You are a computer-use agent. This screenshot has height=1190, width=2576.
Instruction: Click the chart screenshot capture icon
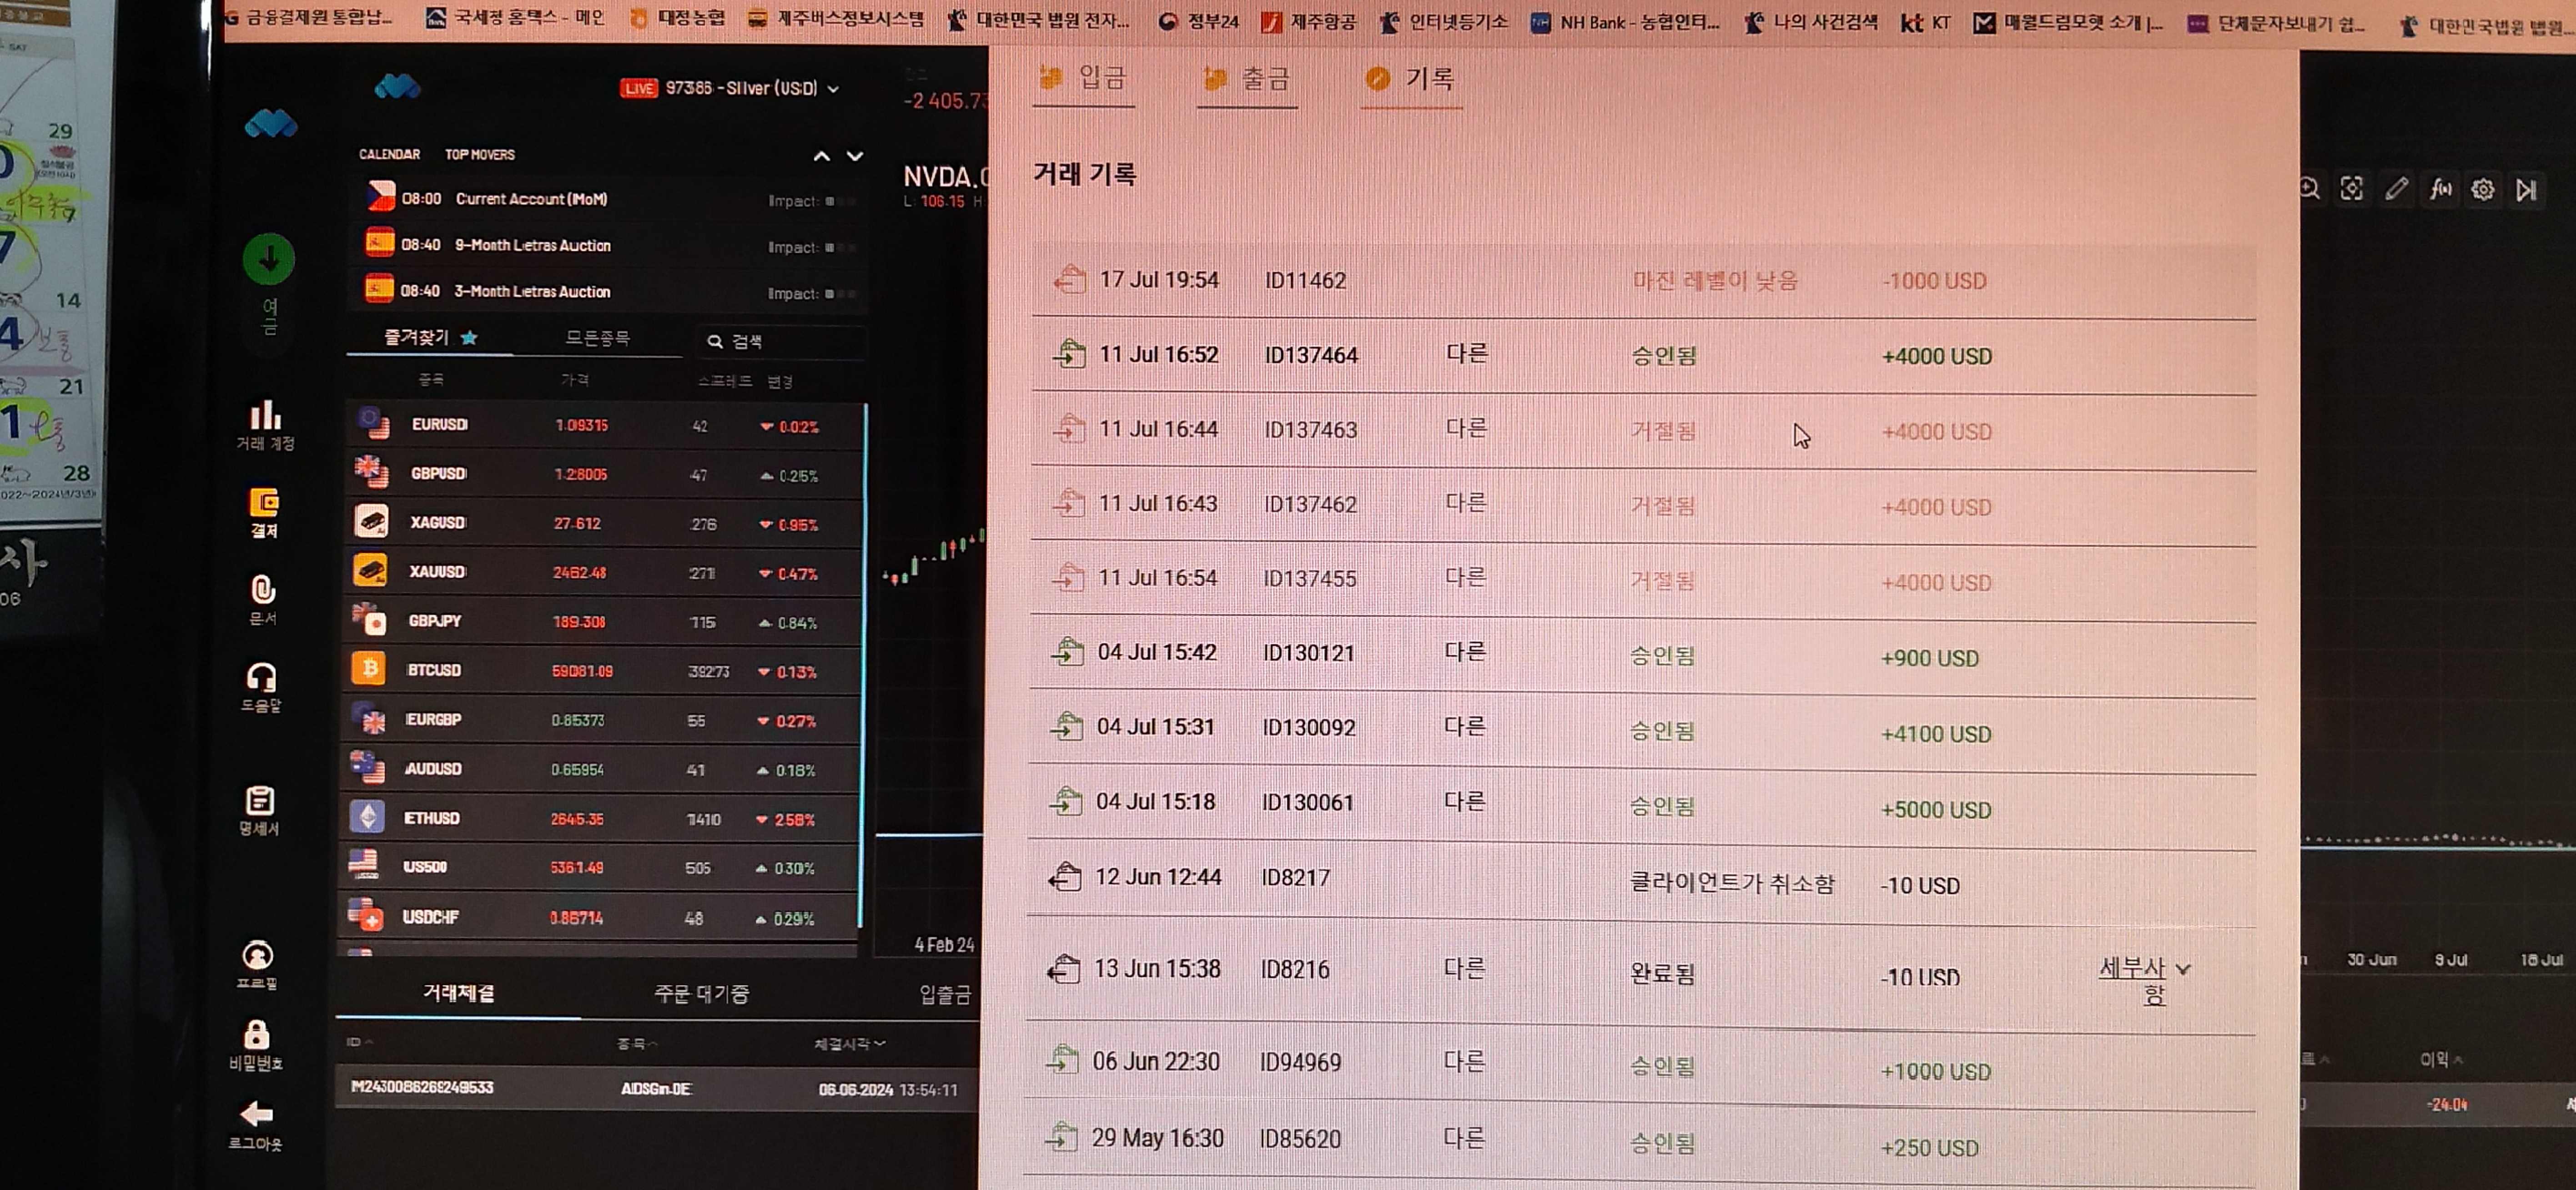click(2352, 189)
